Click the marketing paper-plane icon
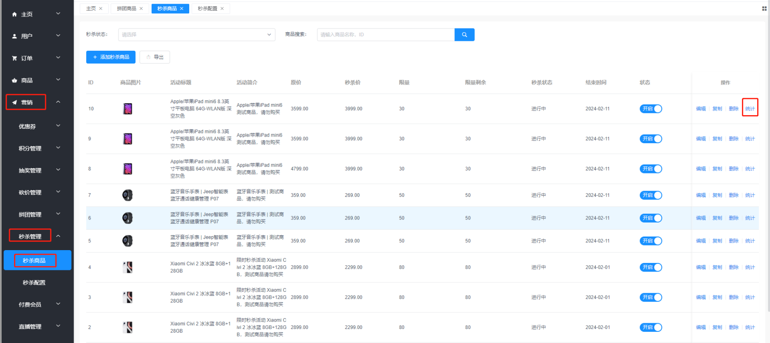The width and height of the screenshot is (770, 343). coord(14,102)
